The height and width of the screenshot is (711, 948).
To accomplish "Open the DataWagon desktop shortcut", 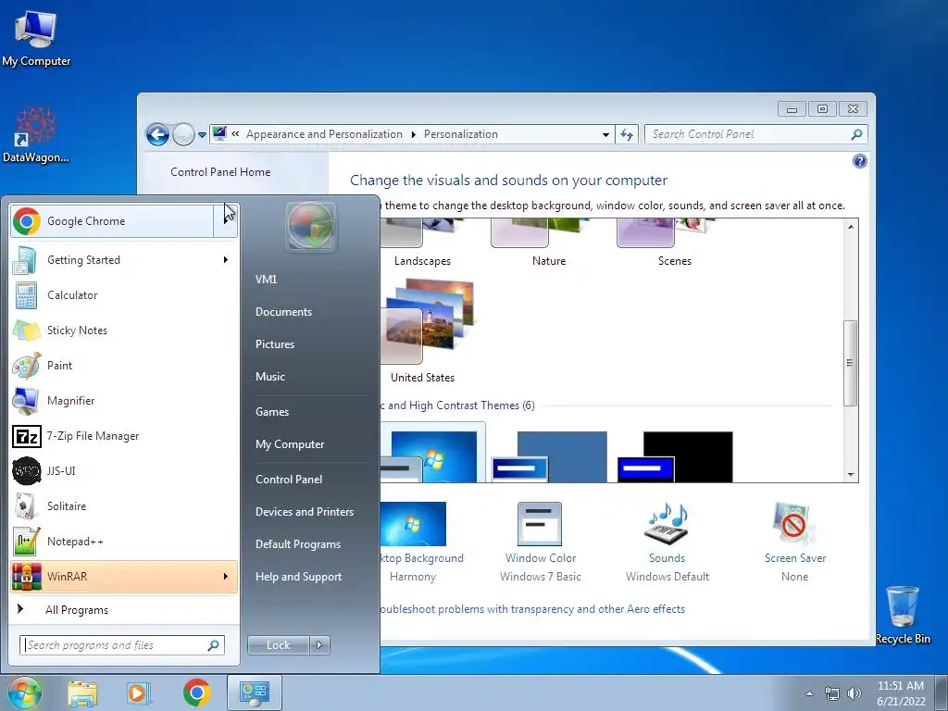I will click(x=36, y=135).
